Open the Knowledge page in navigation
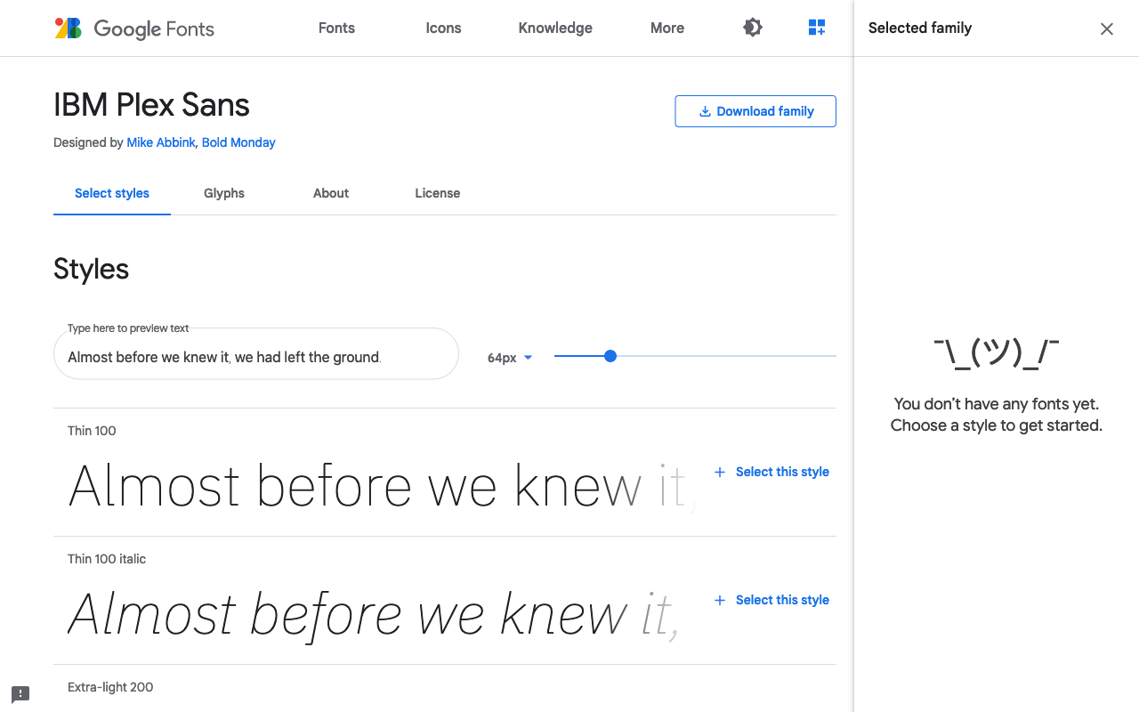This screenshot has height=712, width=1139. [555, 28]
